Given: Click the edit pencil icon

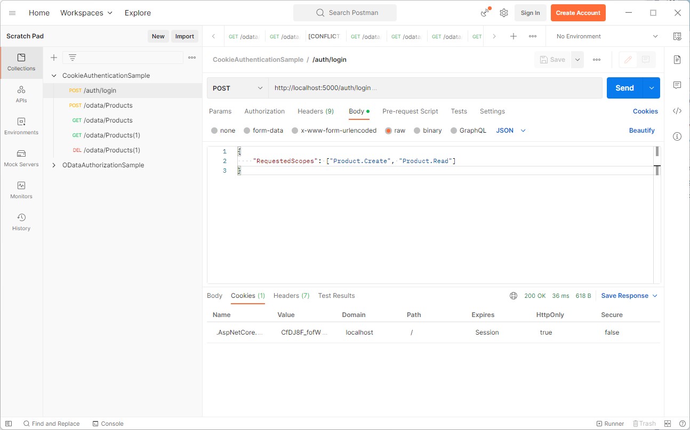Looking at the screenshot, I should tap(628, 60).
